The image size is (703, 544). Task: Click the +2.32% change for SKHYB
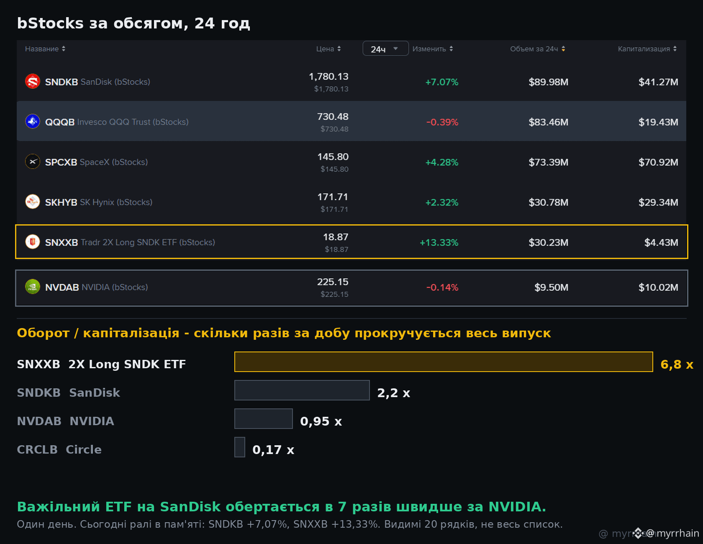point(442,203)
